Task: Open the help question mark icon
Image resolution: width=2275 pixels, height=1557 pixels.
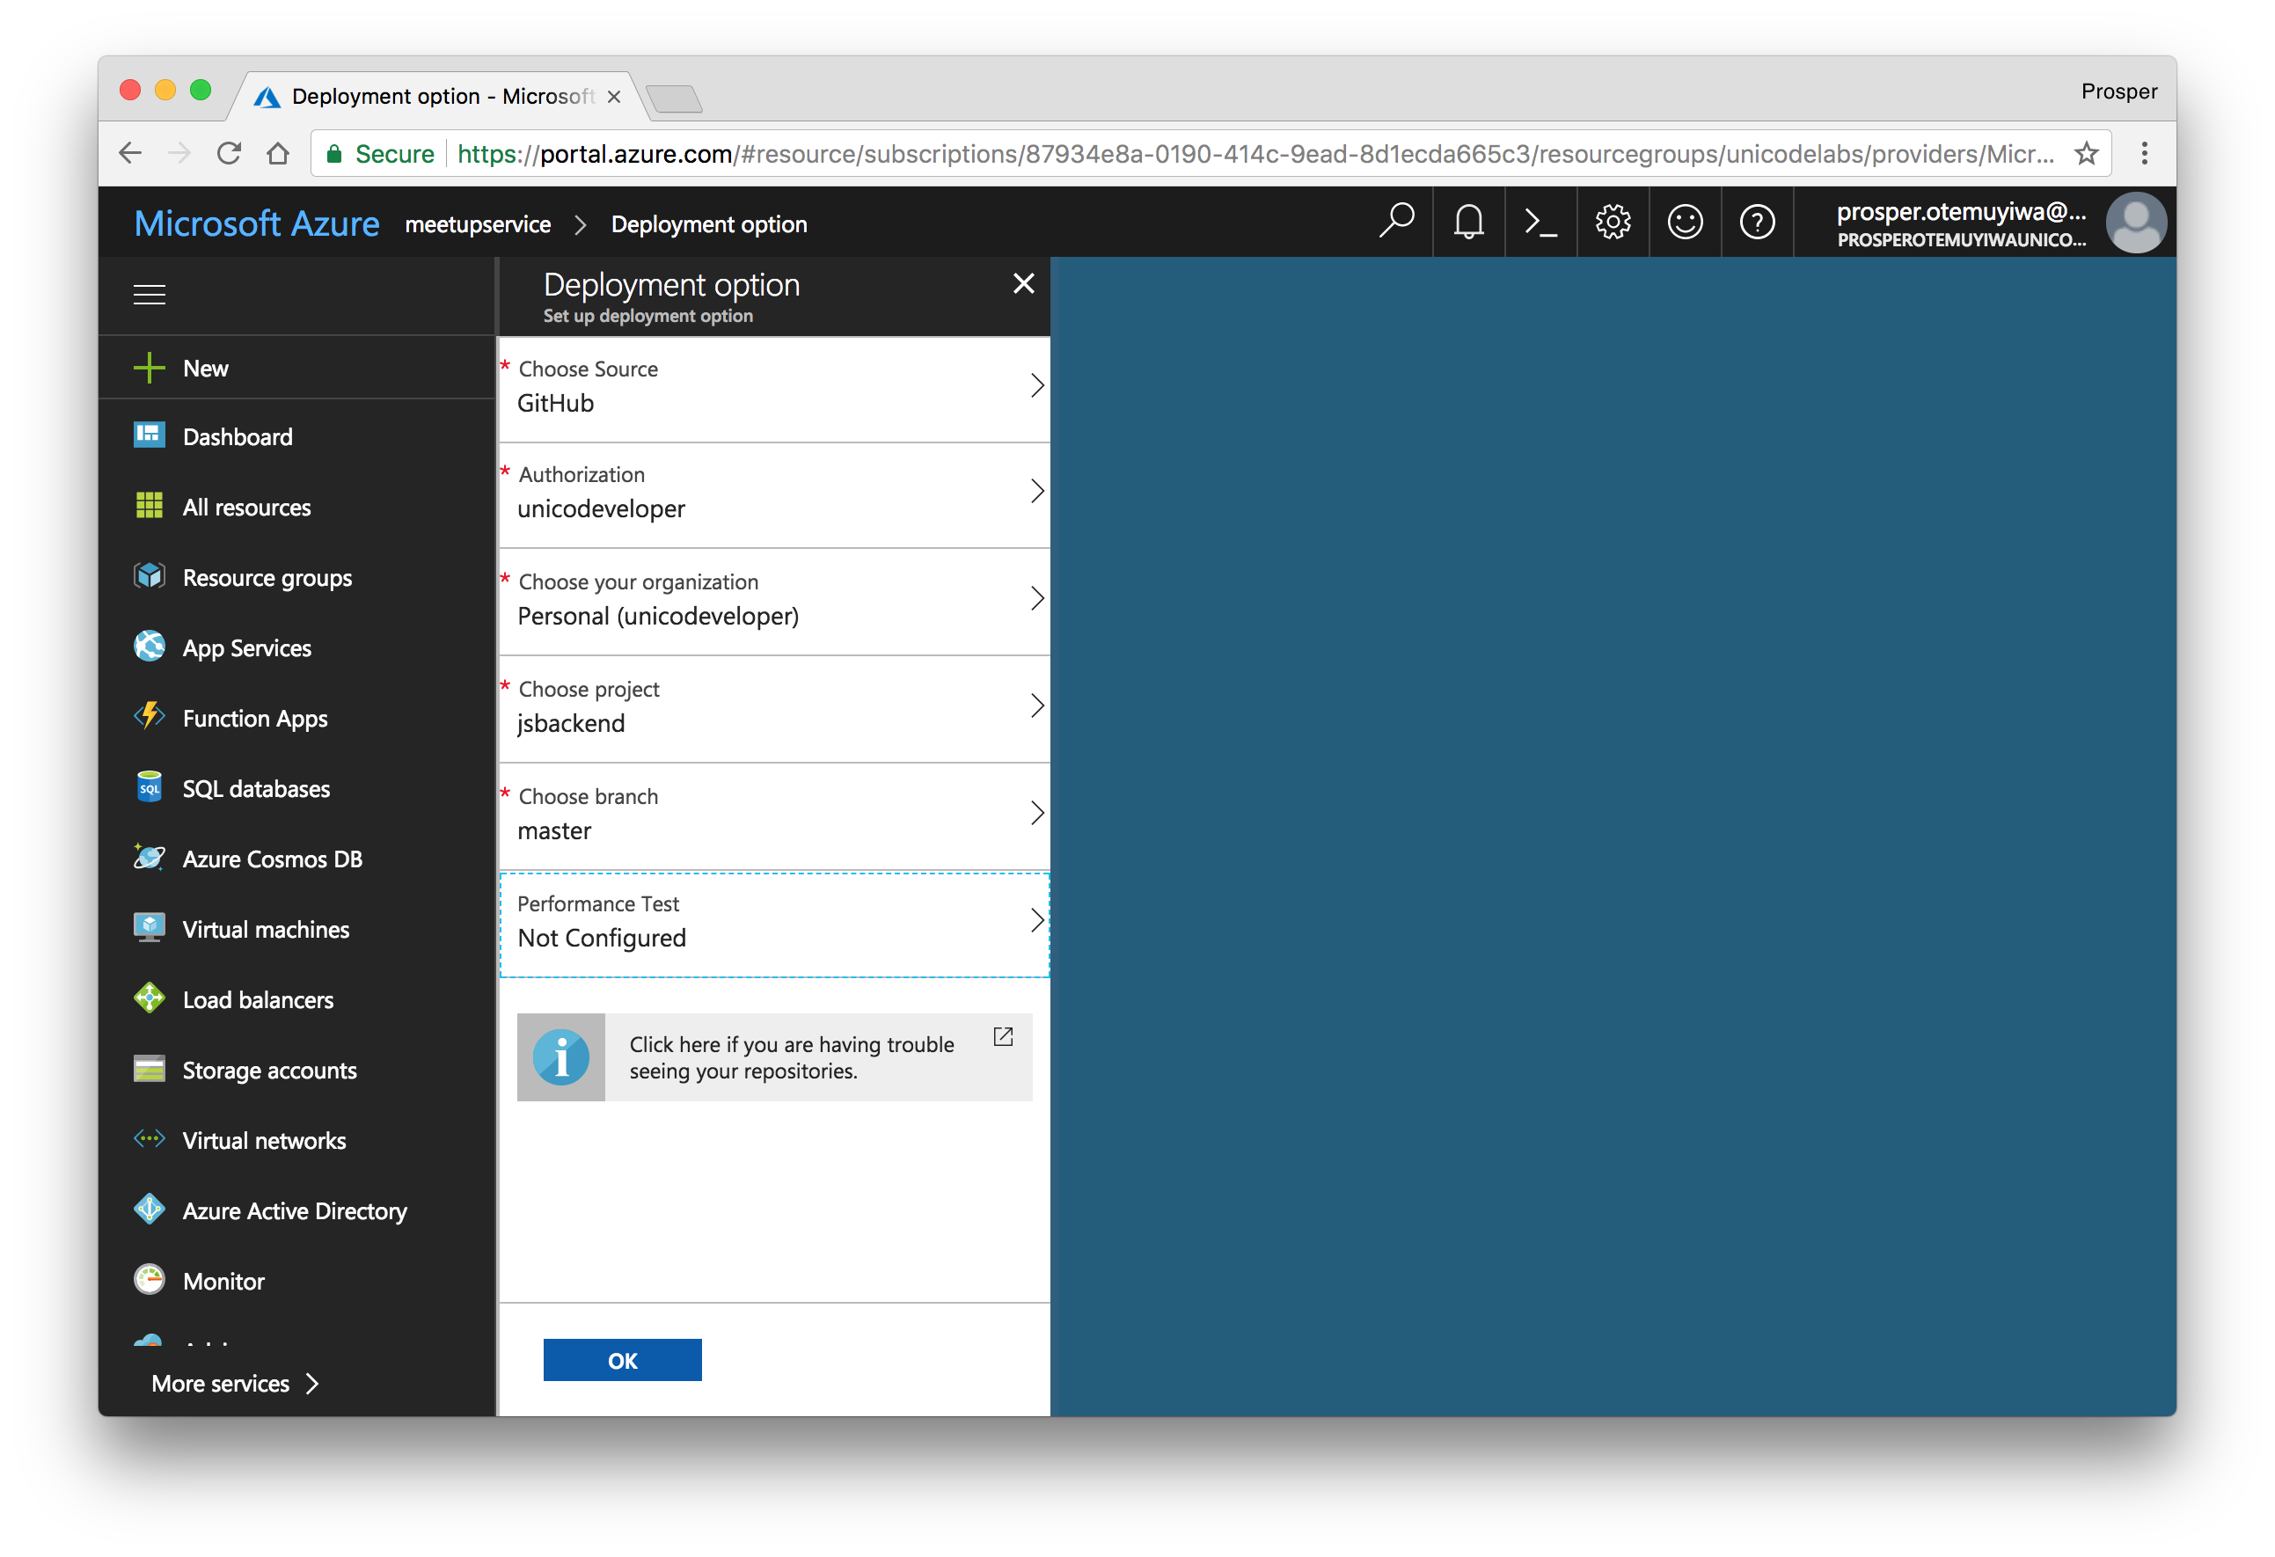Action: [x=1756, y=223]
